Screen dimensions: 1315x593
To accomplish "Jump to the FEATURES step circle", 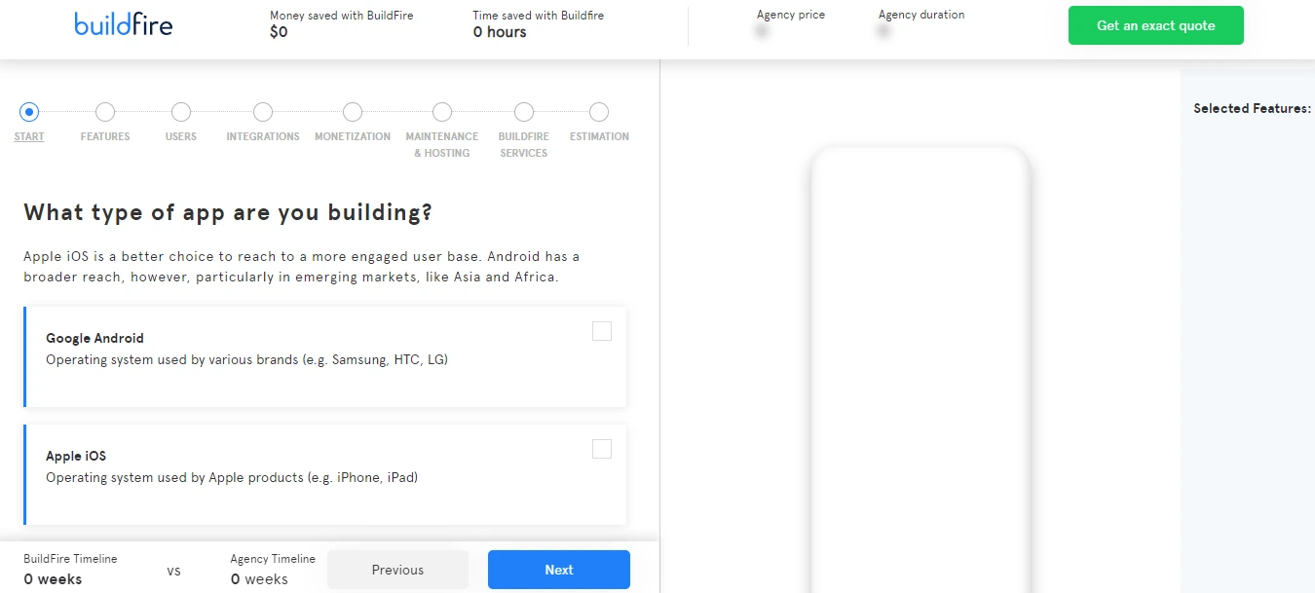I will point(105,112).
